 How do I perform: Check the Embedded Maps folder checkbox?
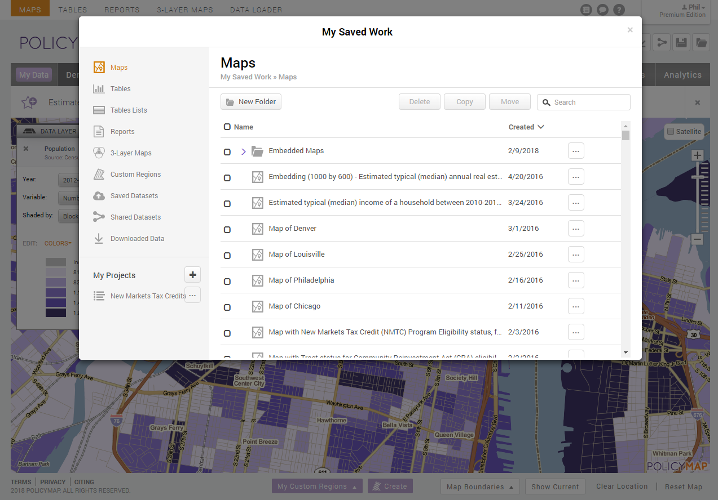[227, 152]
